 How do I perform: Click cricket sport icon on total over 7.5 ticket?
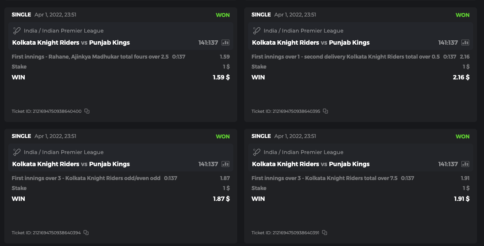coord(257,152)
